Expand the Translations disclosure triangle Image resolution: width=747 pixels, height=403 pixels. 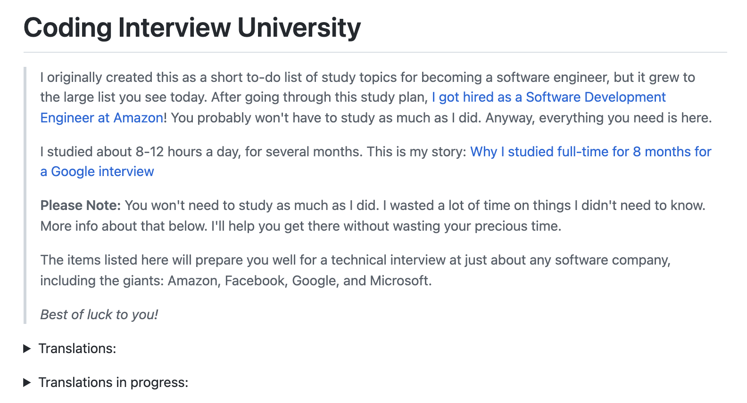(27, 349)
